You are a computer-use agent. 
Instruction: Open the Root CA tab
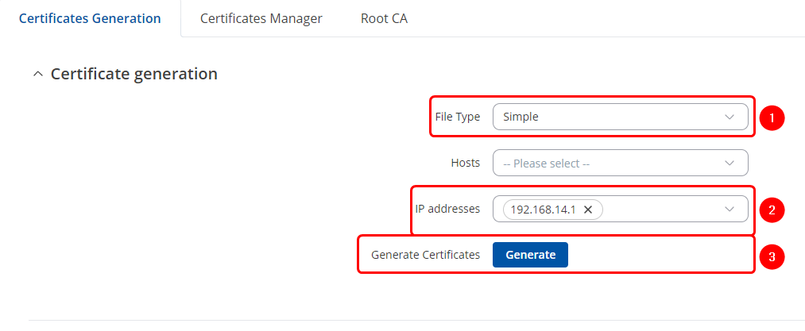click(x=384, y=18)
